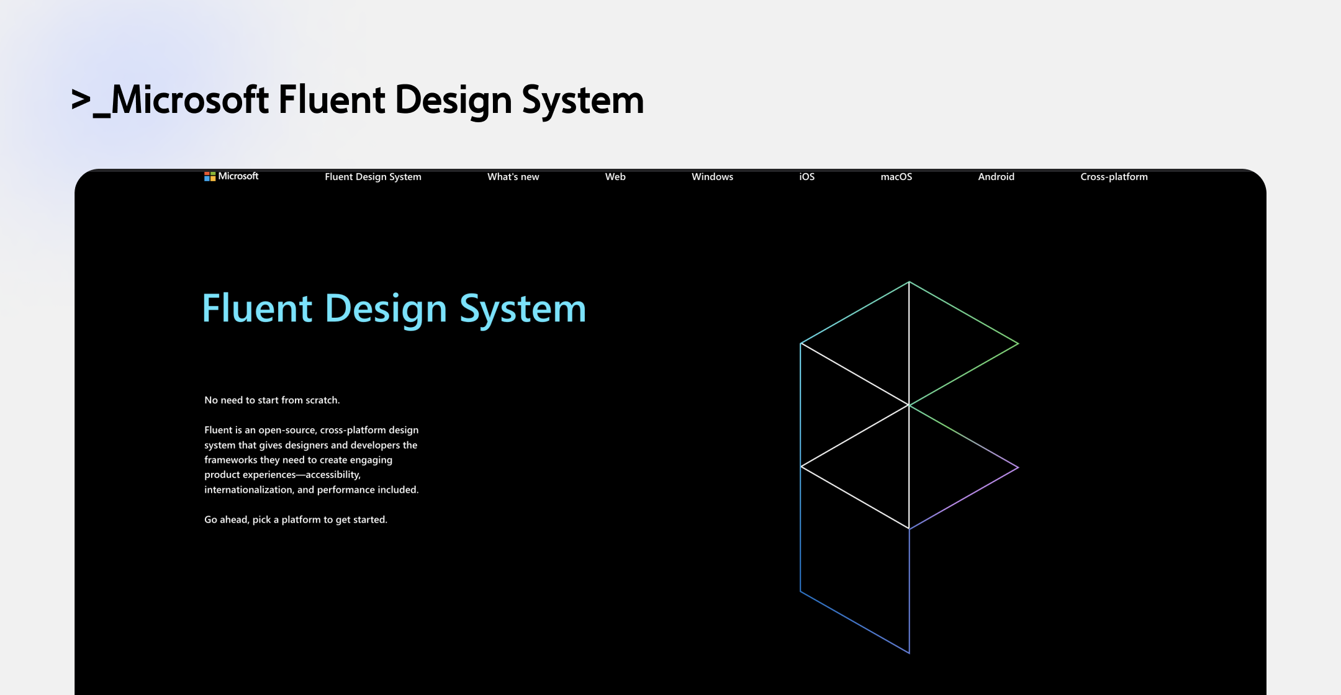Screen dimensions: 1341x695
Task: Select the Web platform link
Action: (615, 177)
